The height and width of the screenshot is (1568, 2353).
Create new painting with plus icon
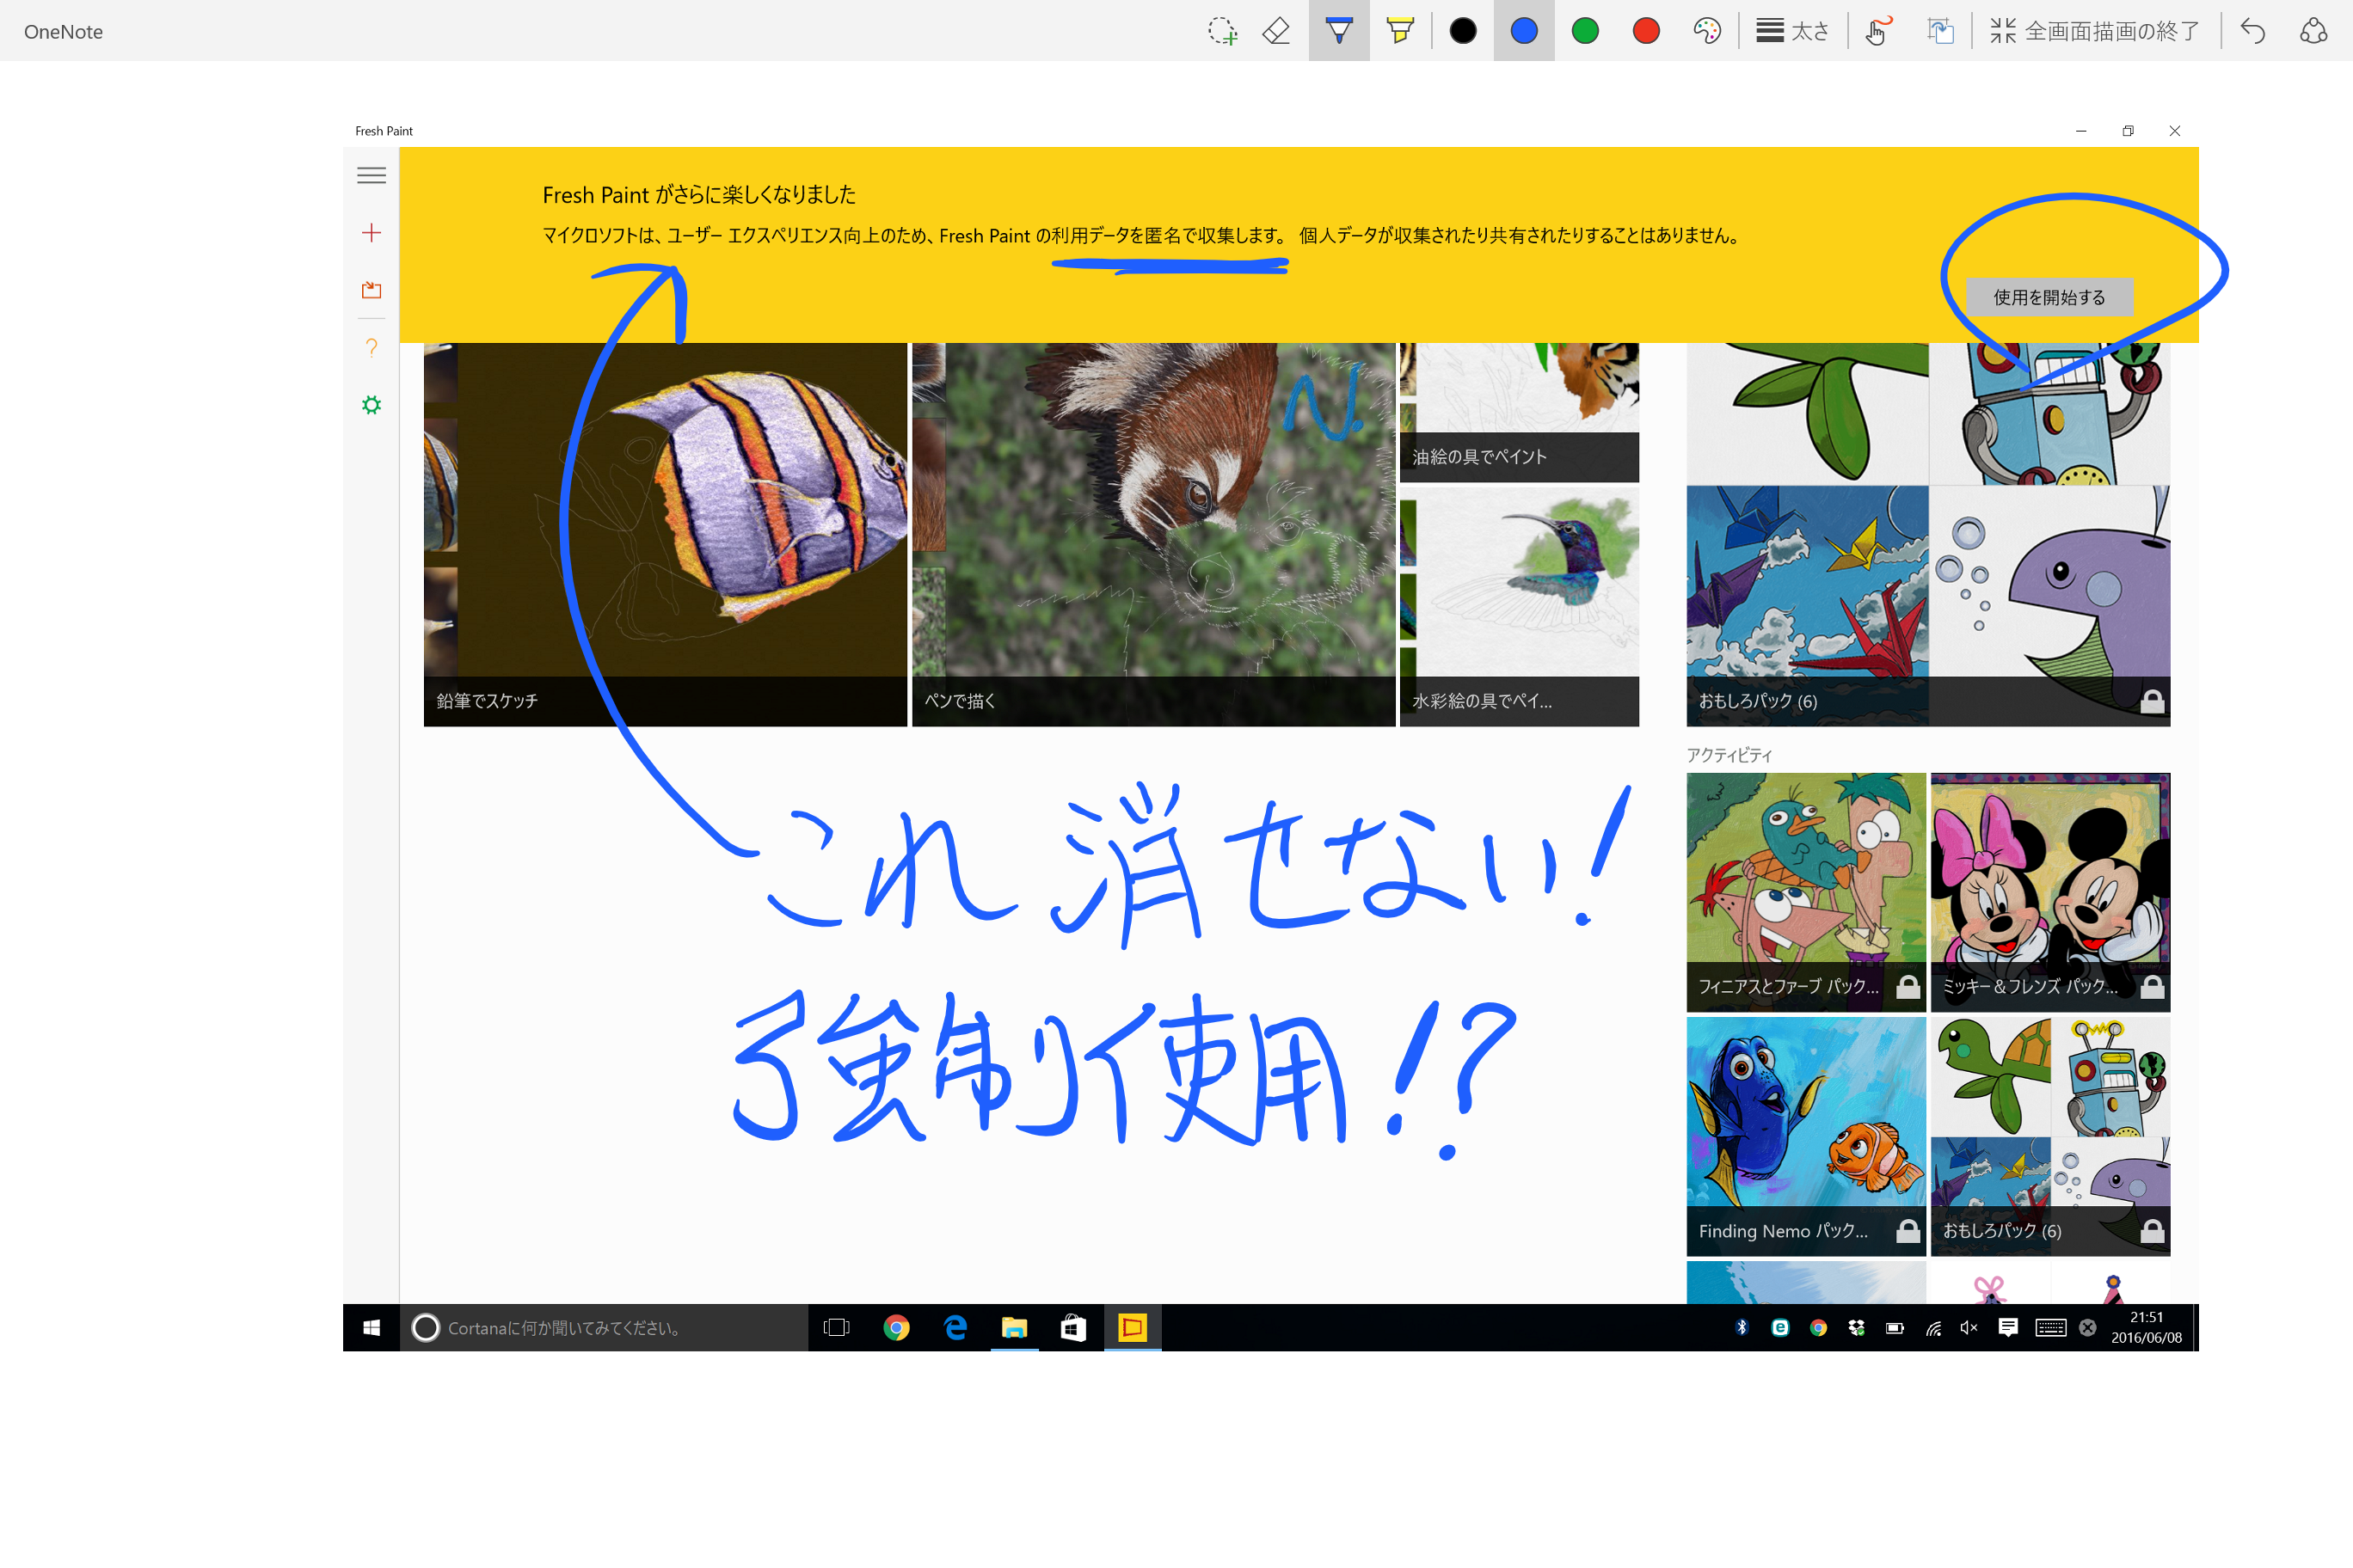point(372,233)
